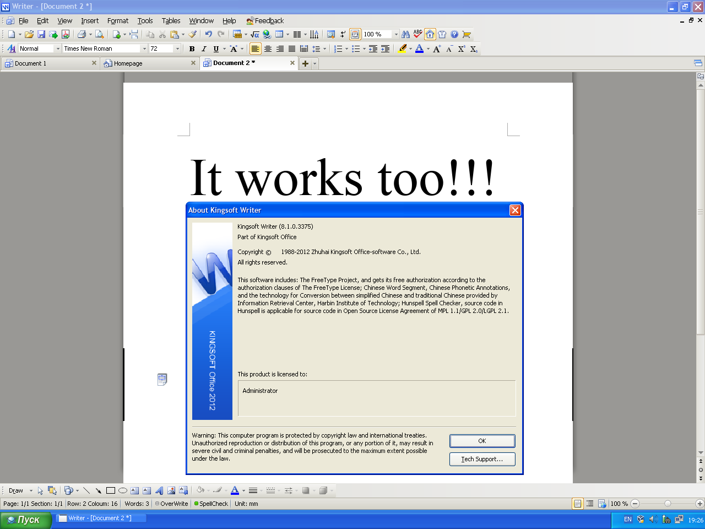Screen dimensions: 705x529
Task: Apply superscript formatting X²
Action: coord(462,48)
